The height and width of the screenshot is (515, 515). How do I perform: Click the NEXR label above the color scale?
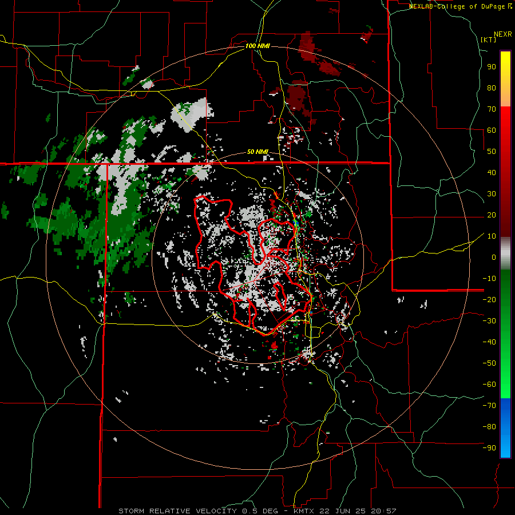click(x=503, y=34)
